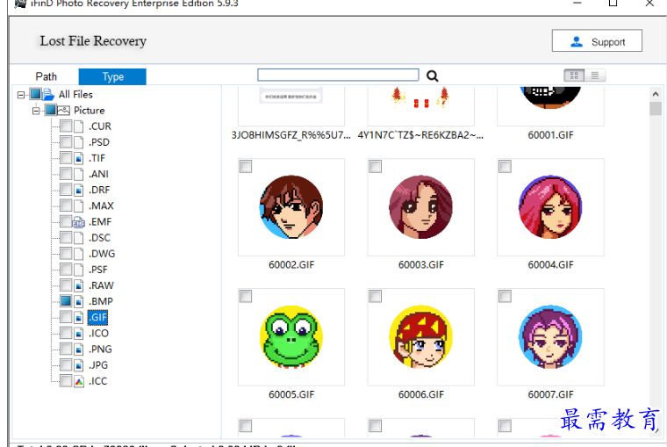Check the .CUR file type checkbox
The width and height of the screenshot is (667, 447).
pyautogui.click(x=66, y=126)
